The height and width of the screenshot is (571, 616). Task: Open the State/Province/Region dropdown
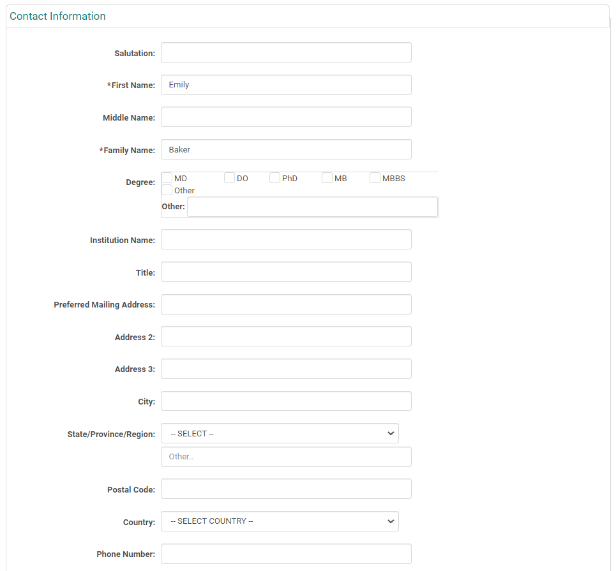[x=280, y=434]
